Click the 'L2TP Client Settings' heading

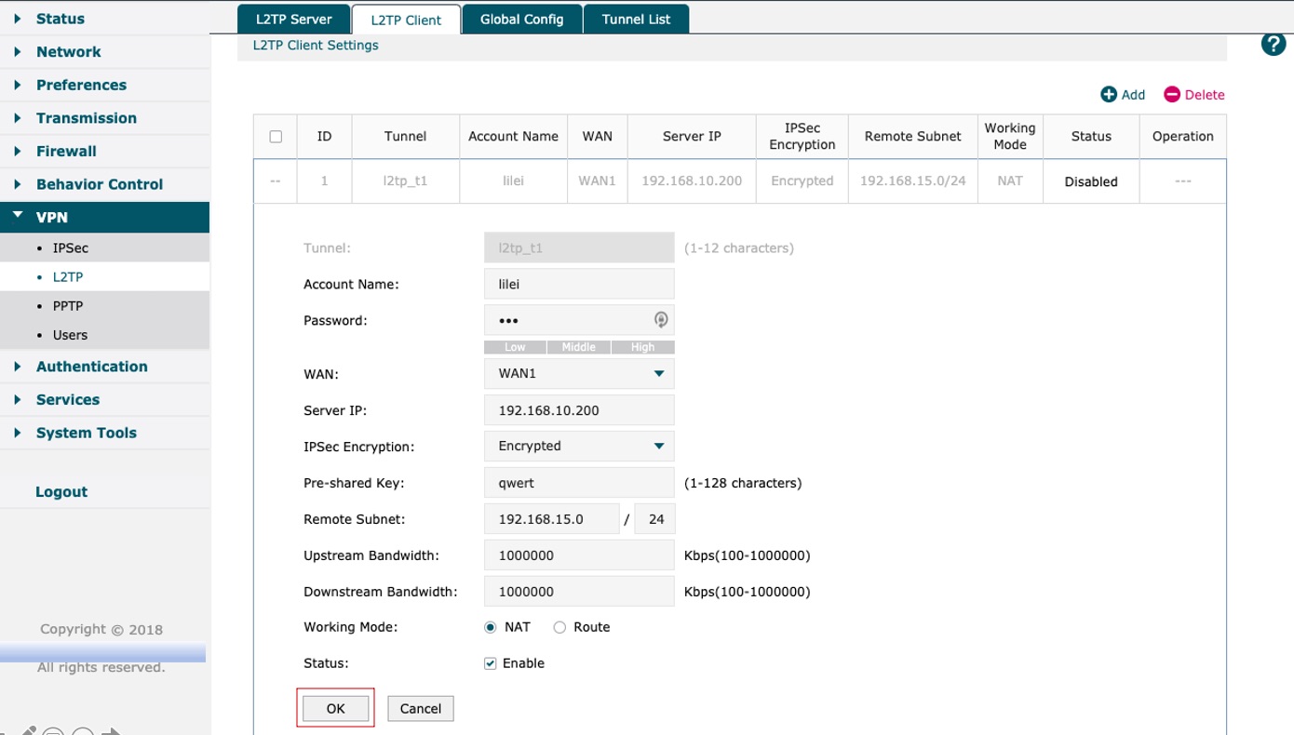tap(316, 46)
